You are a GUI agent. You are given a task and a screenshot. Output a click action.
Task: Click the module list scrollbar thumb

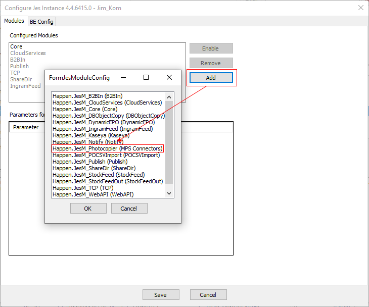click(169, 142)
